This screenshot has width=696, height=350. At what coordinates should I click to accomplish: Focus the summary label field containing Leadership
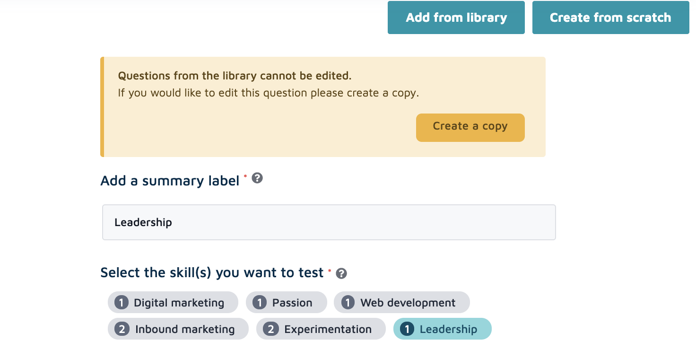[x=329, y=222]
